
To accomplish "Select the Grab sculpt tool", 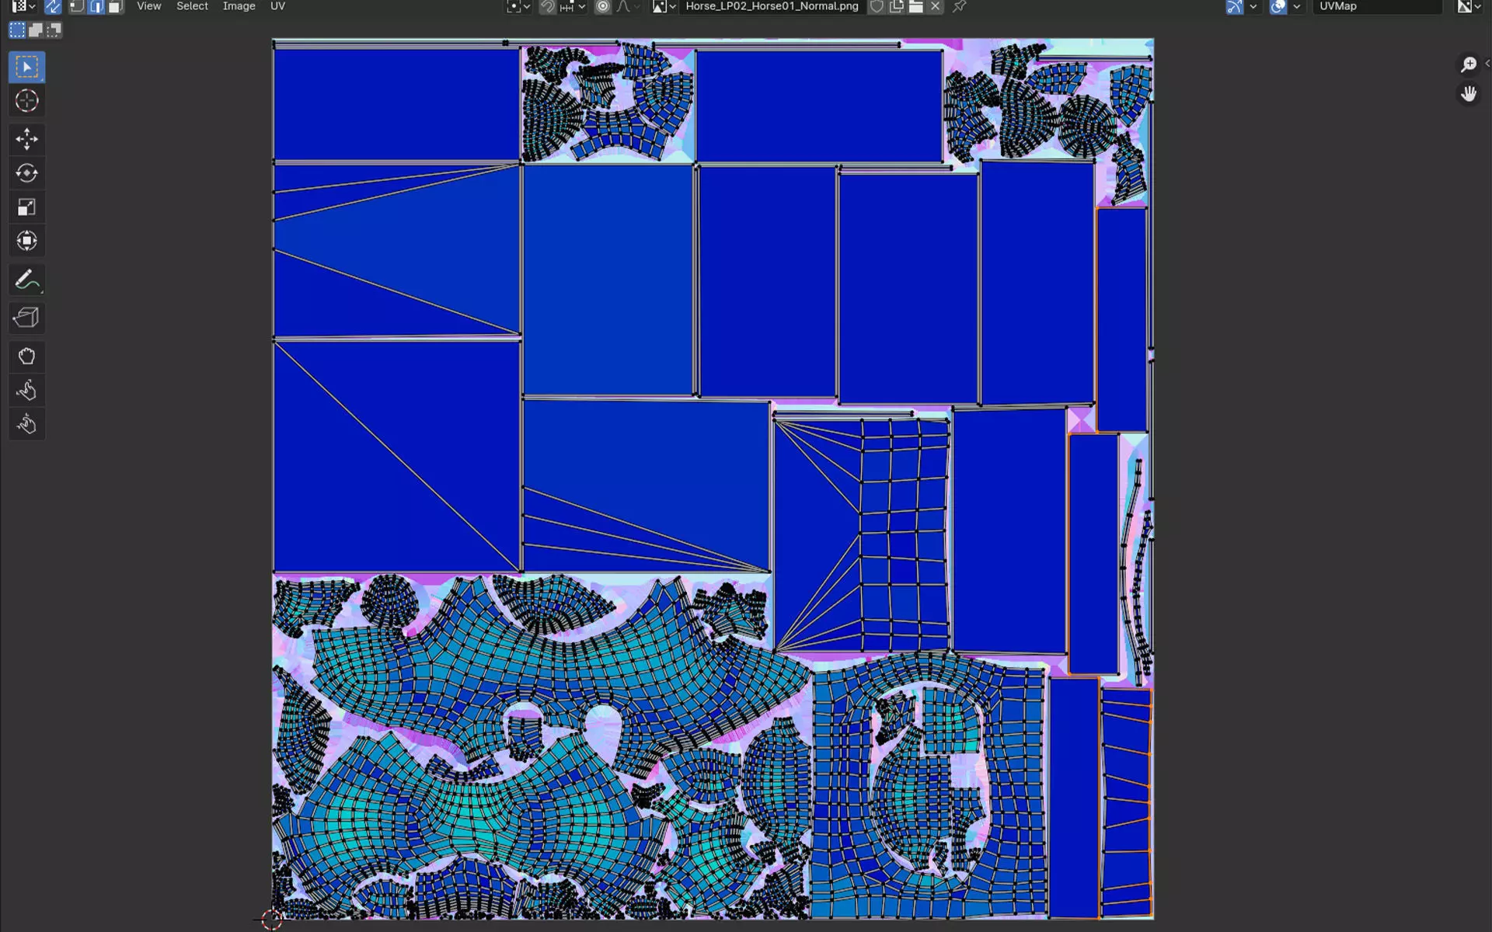I will coord(26,356).
